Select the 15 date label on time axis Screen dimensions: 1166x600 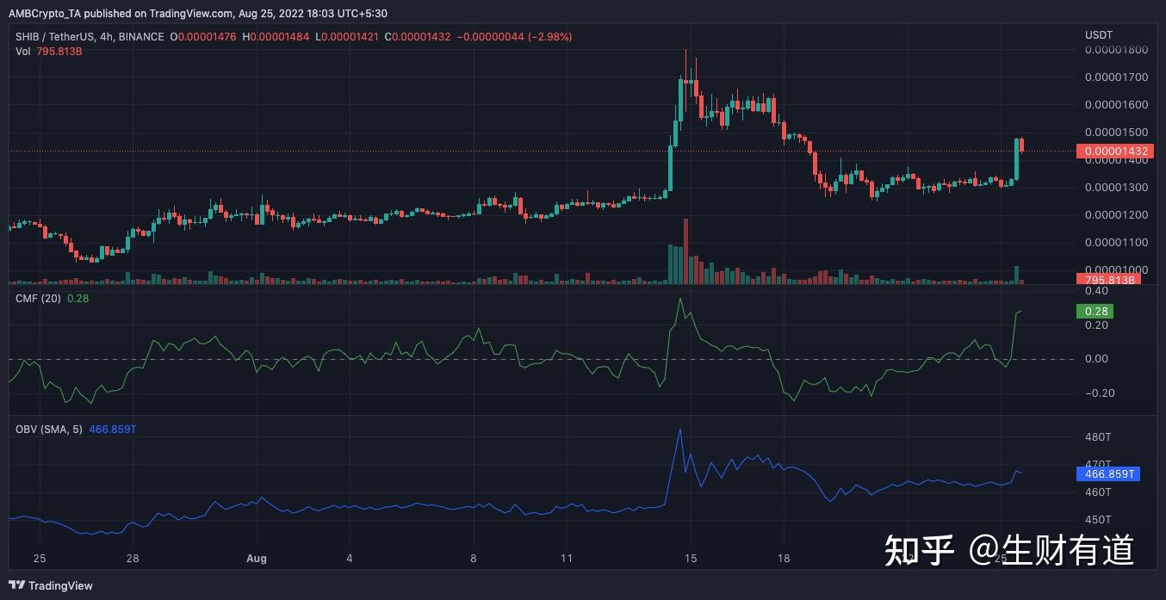coord(690,558)
